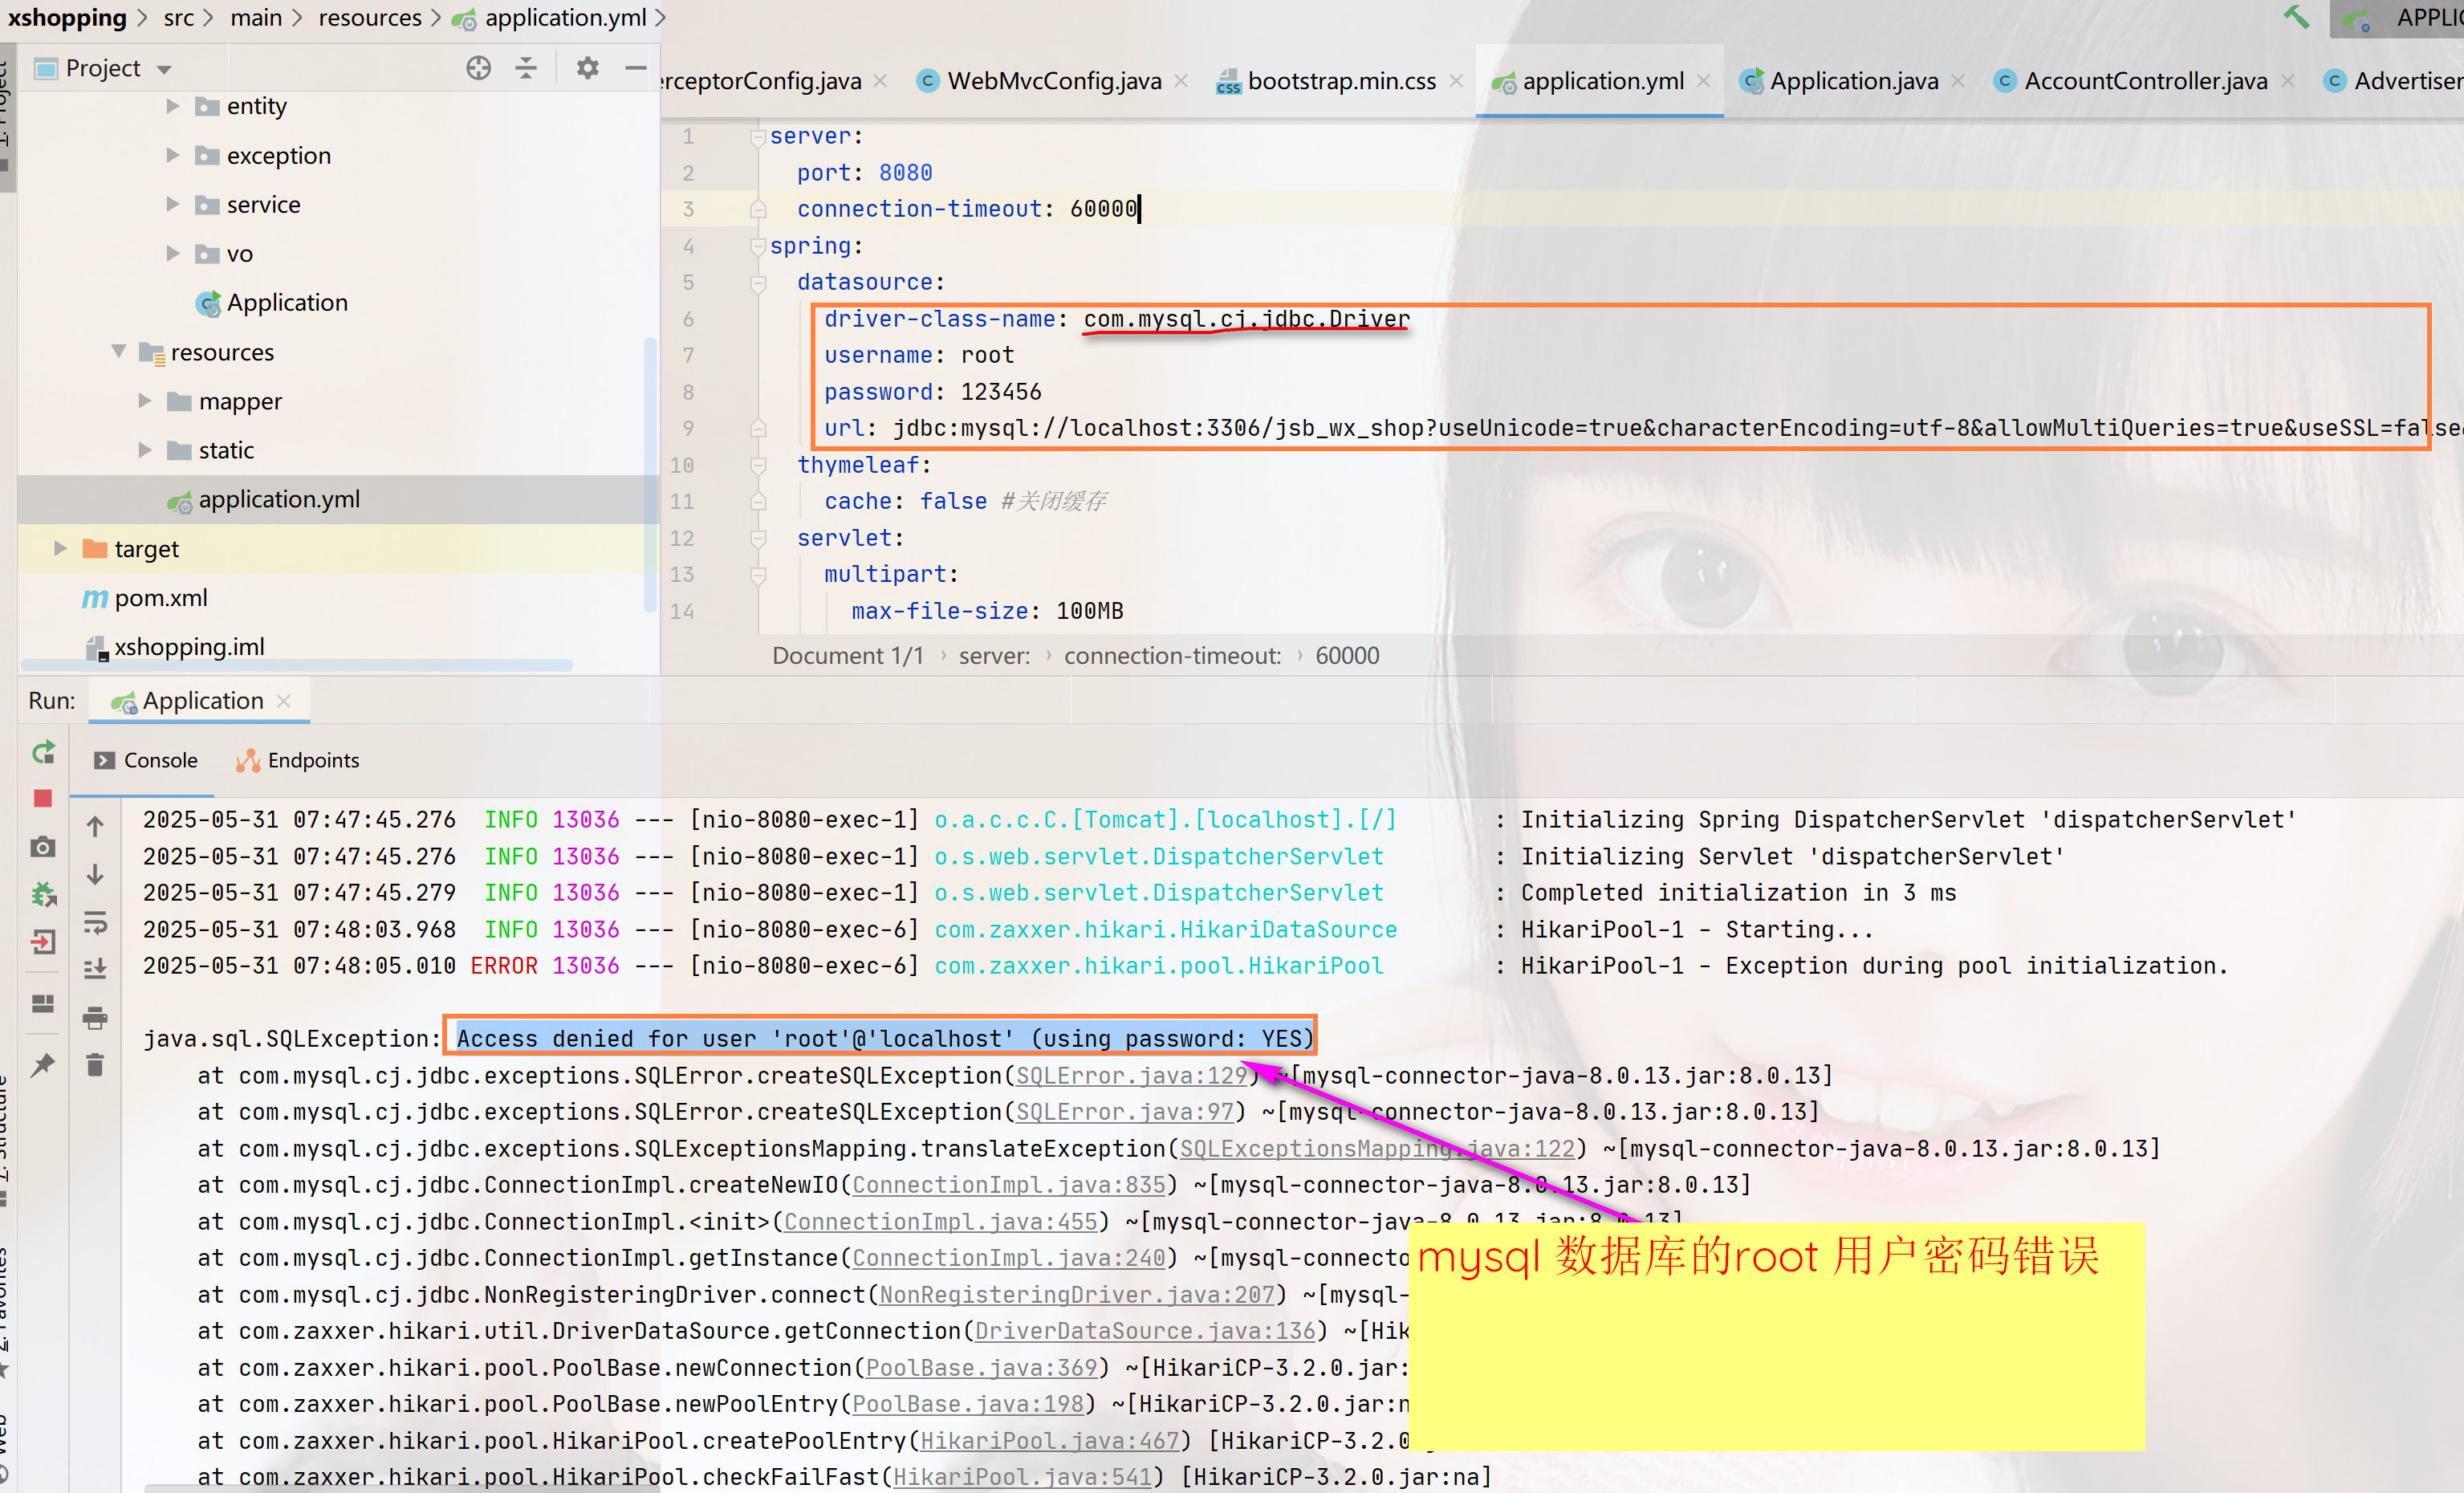Toggle the pin tab icon in the Run panel
The height and width of the screenshot is (1493, 2464).
click(x=43, y=1065)
